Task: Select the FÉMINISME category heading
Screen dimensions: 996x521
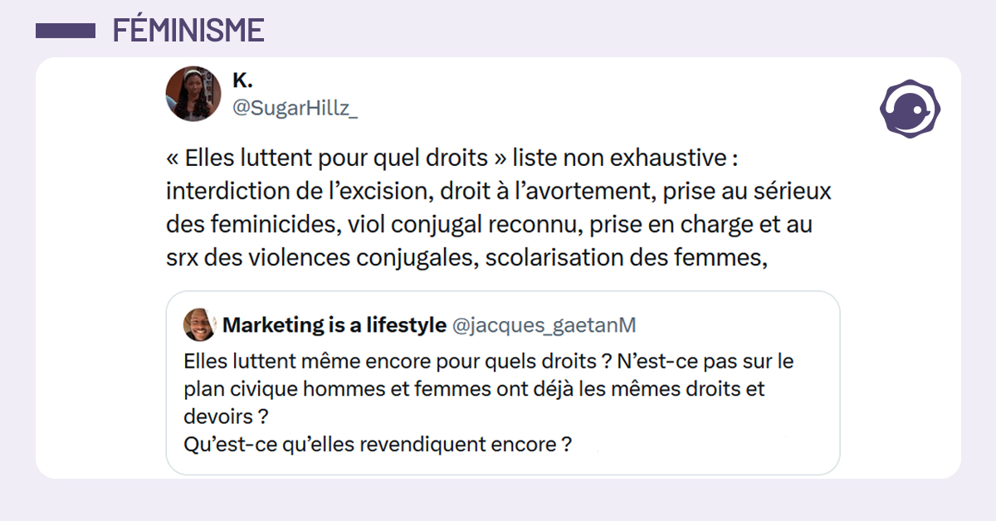Action: coord(188,31)
